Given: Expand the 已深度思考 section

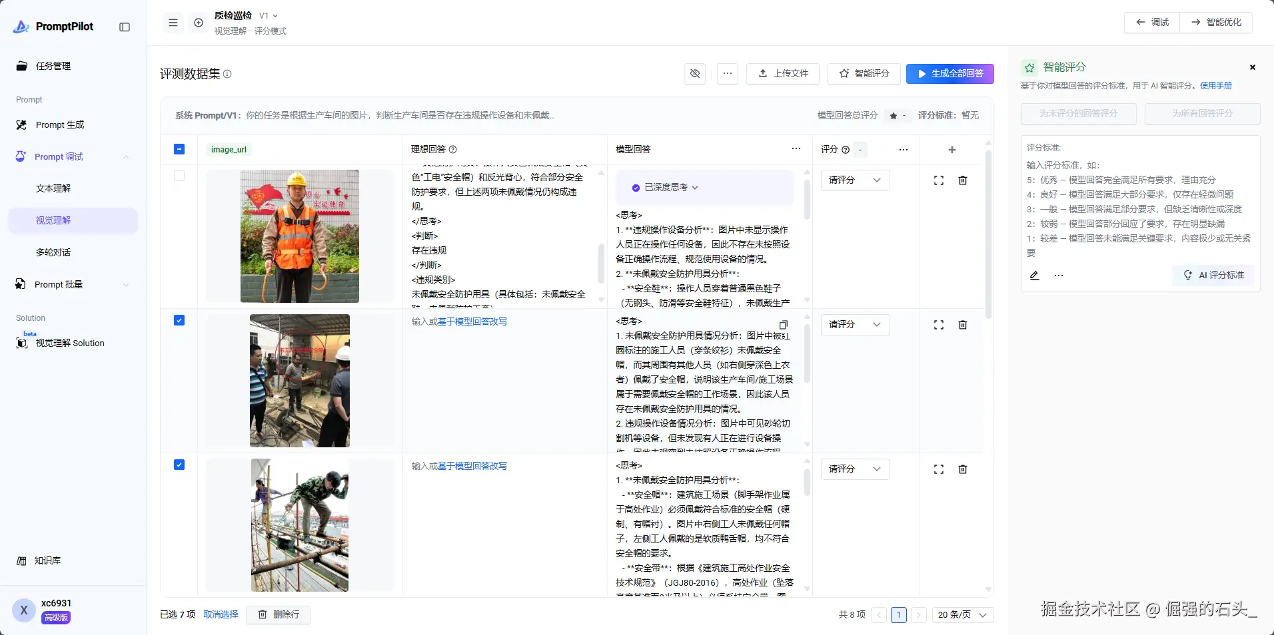Looking at the screenshot, I should click(x=666, y=188).
